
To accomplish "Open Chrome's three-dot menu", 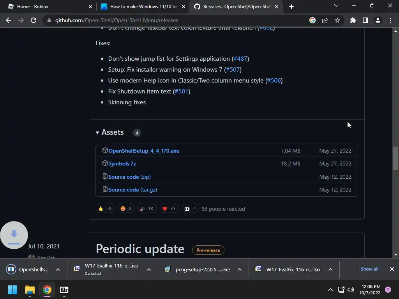I will [x=390, y=20].
